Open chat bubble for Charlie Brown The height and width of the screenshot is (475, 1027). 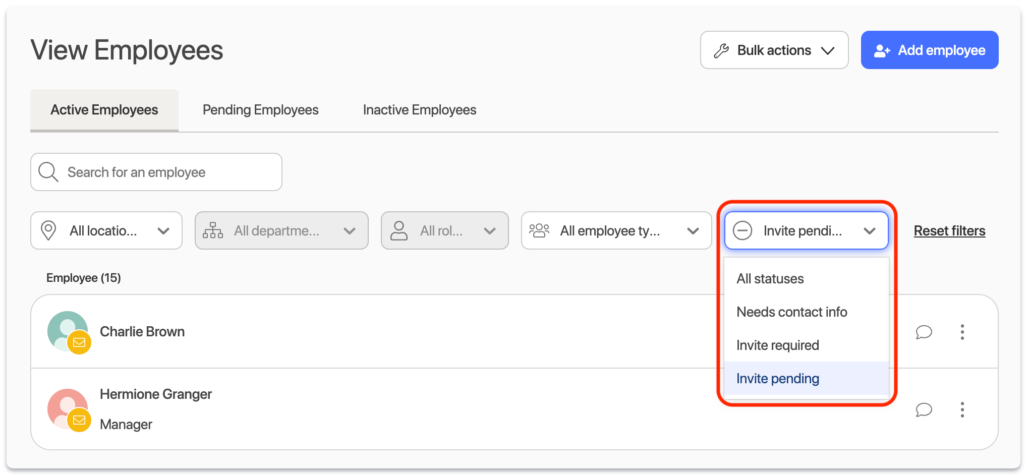[923, 332]
